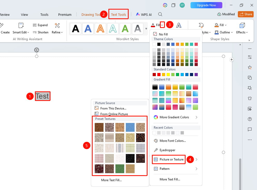The height and width of the screenshot is (190, 257).
Task: Click the text outline A icon
Action: [x=179, y=25]
